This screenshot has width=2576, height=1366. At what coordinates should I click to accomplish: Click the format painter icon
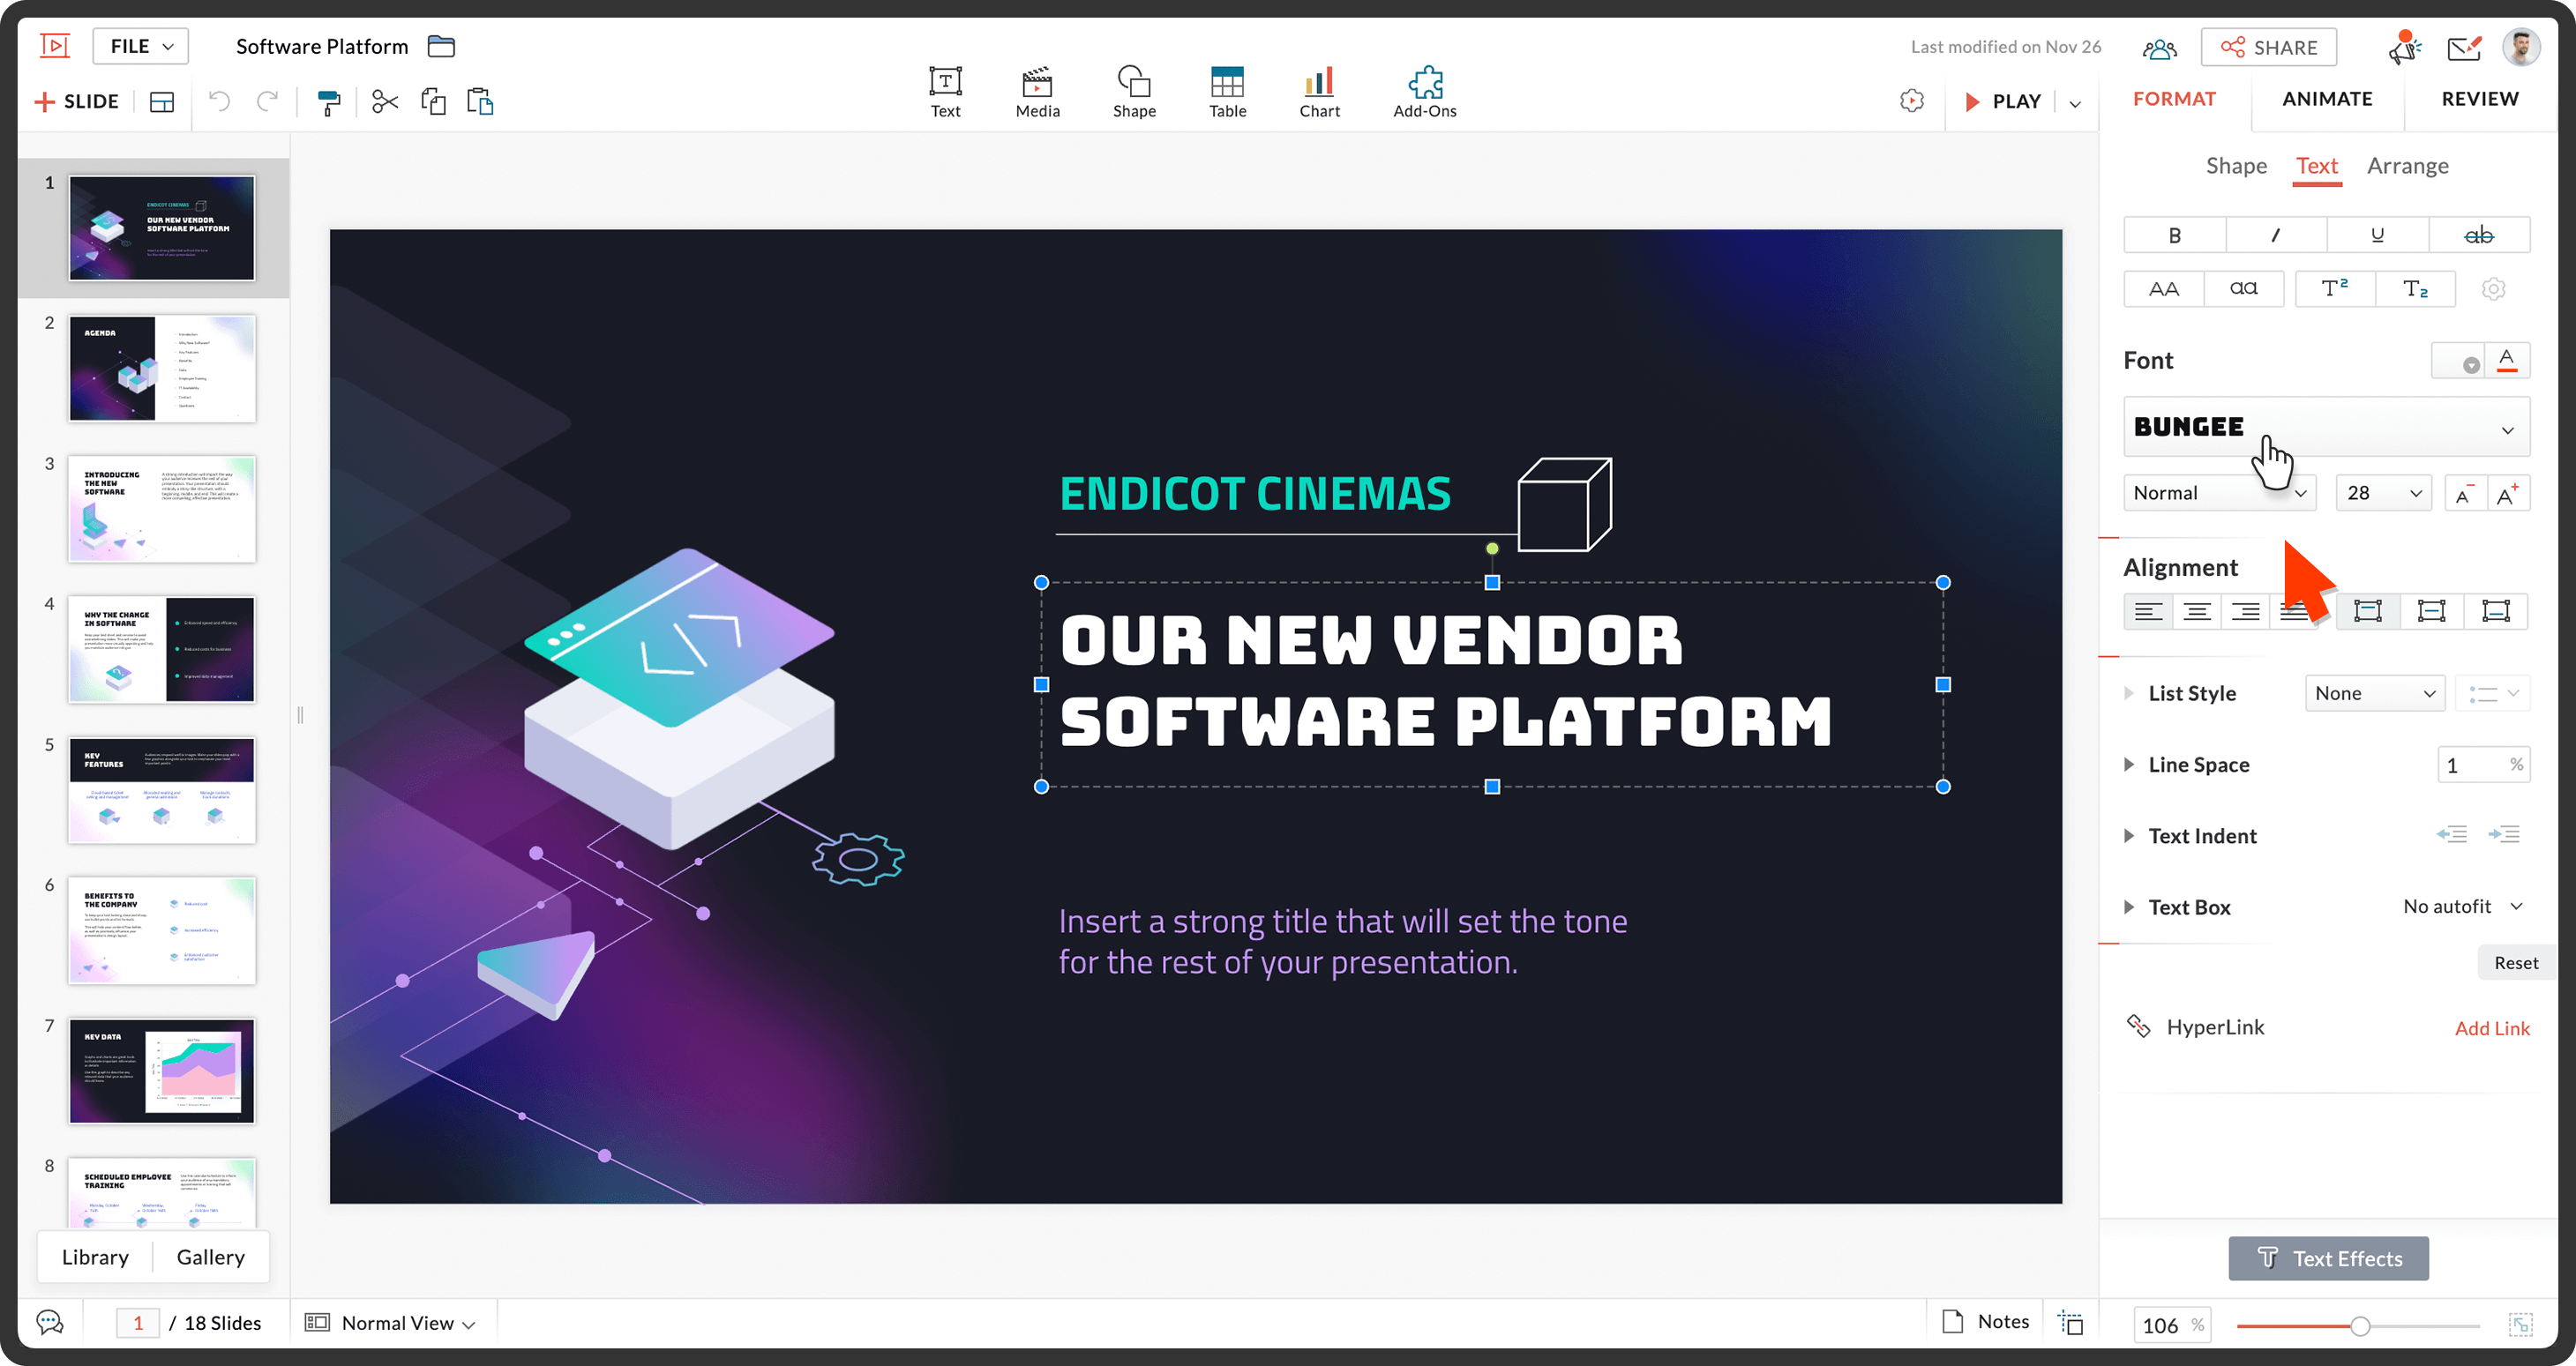click(x=328, y=102)
